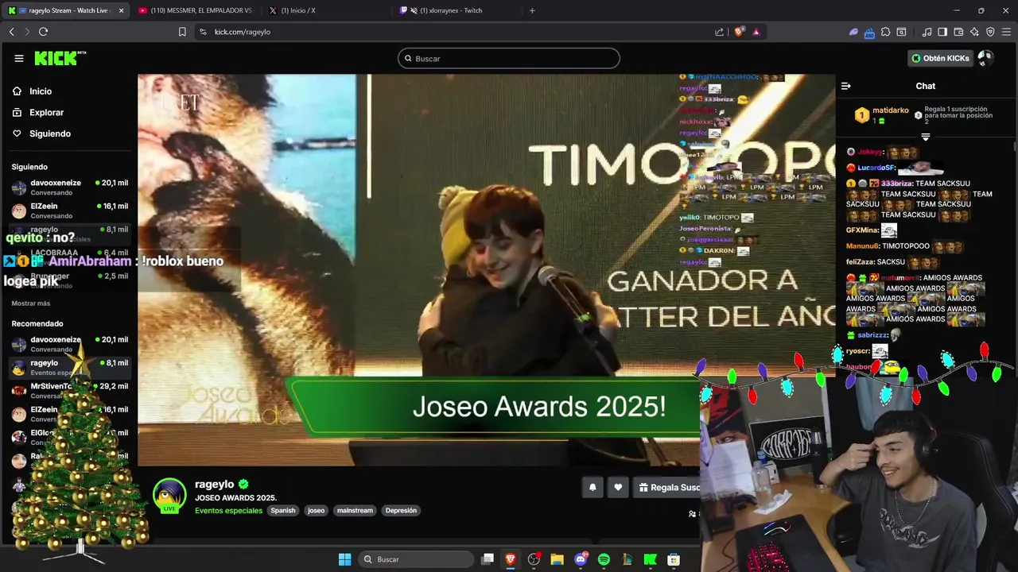Click the username feliZaza in chat
This screenshot has width=1018, height=572.
(861, 262)
